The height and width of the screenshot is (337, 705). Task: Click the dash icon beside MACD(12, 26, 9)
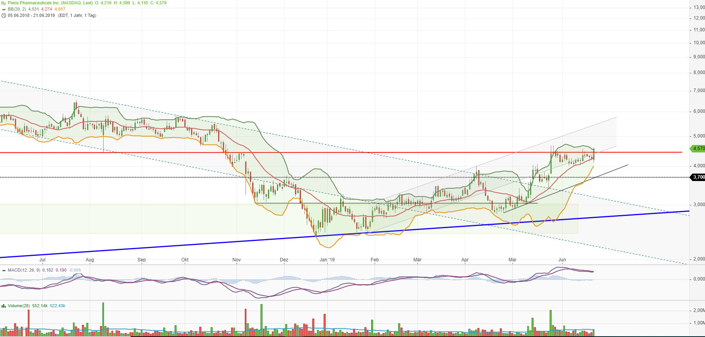[4, 270]
